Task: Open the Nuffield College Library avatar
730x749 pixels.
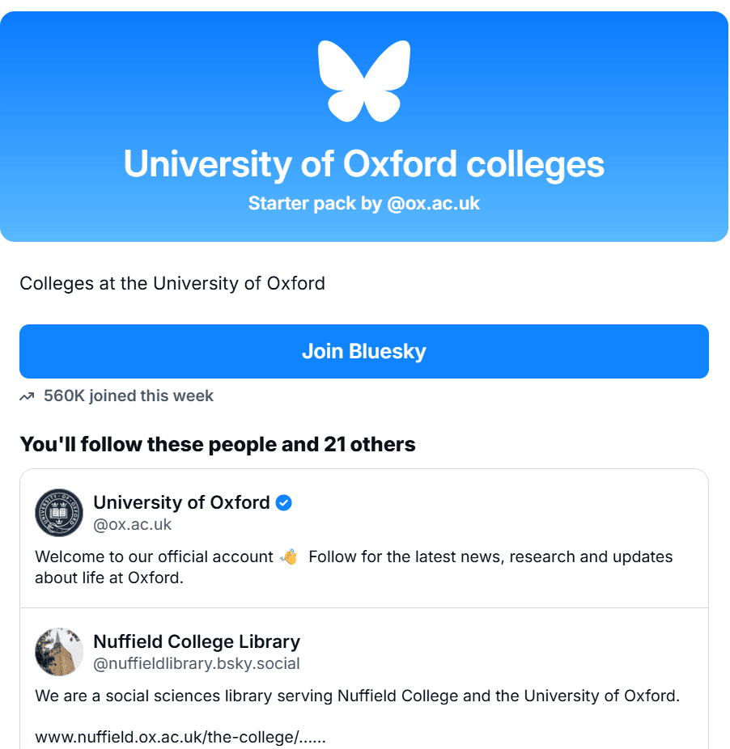Action: pyautogui.click(x=59, y=652)
